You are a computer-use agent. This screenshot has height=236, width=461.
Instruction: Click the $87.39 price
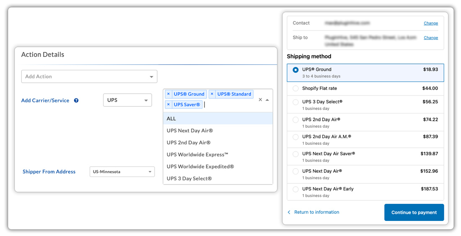[x=430, y=136]
